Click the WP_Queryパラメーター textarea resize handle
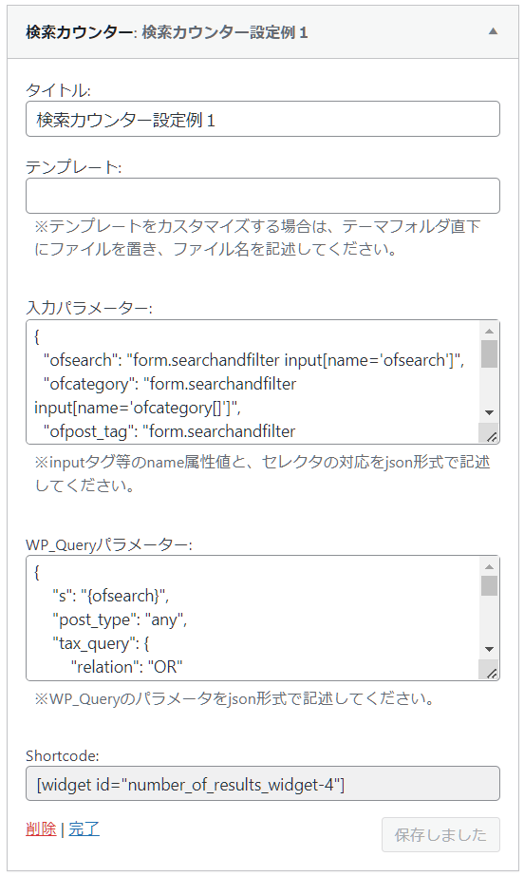This screenshot has height=876, width=524. tap(492, 674)
